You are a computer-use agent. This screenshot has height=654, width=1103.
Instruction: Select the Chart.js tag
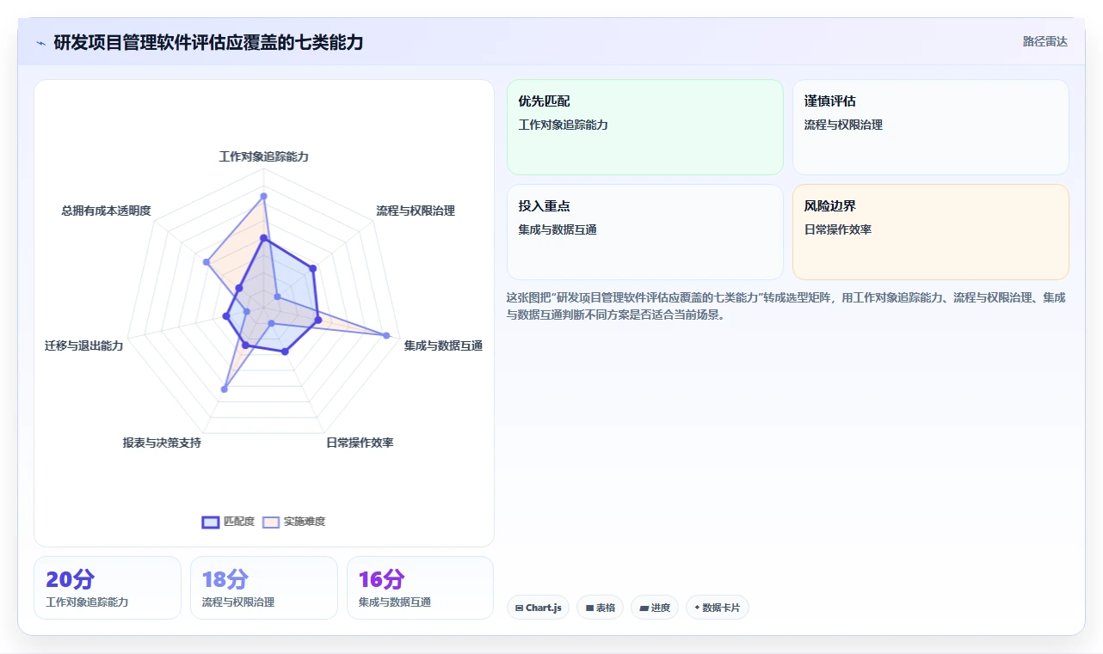tap(538, 608)
